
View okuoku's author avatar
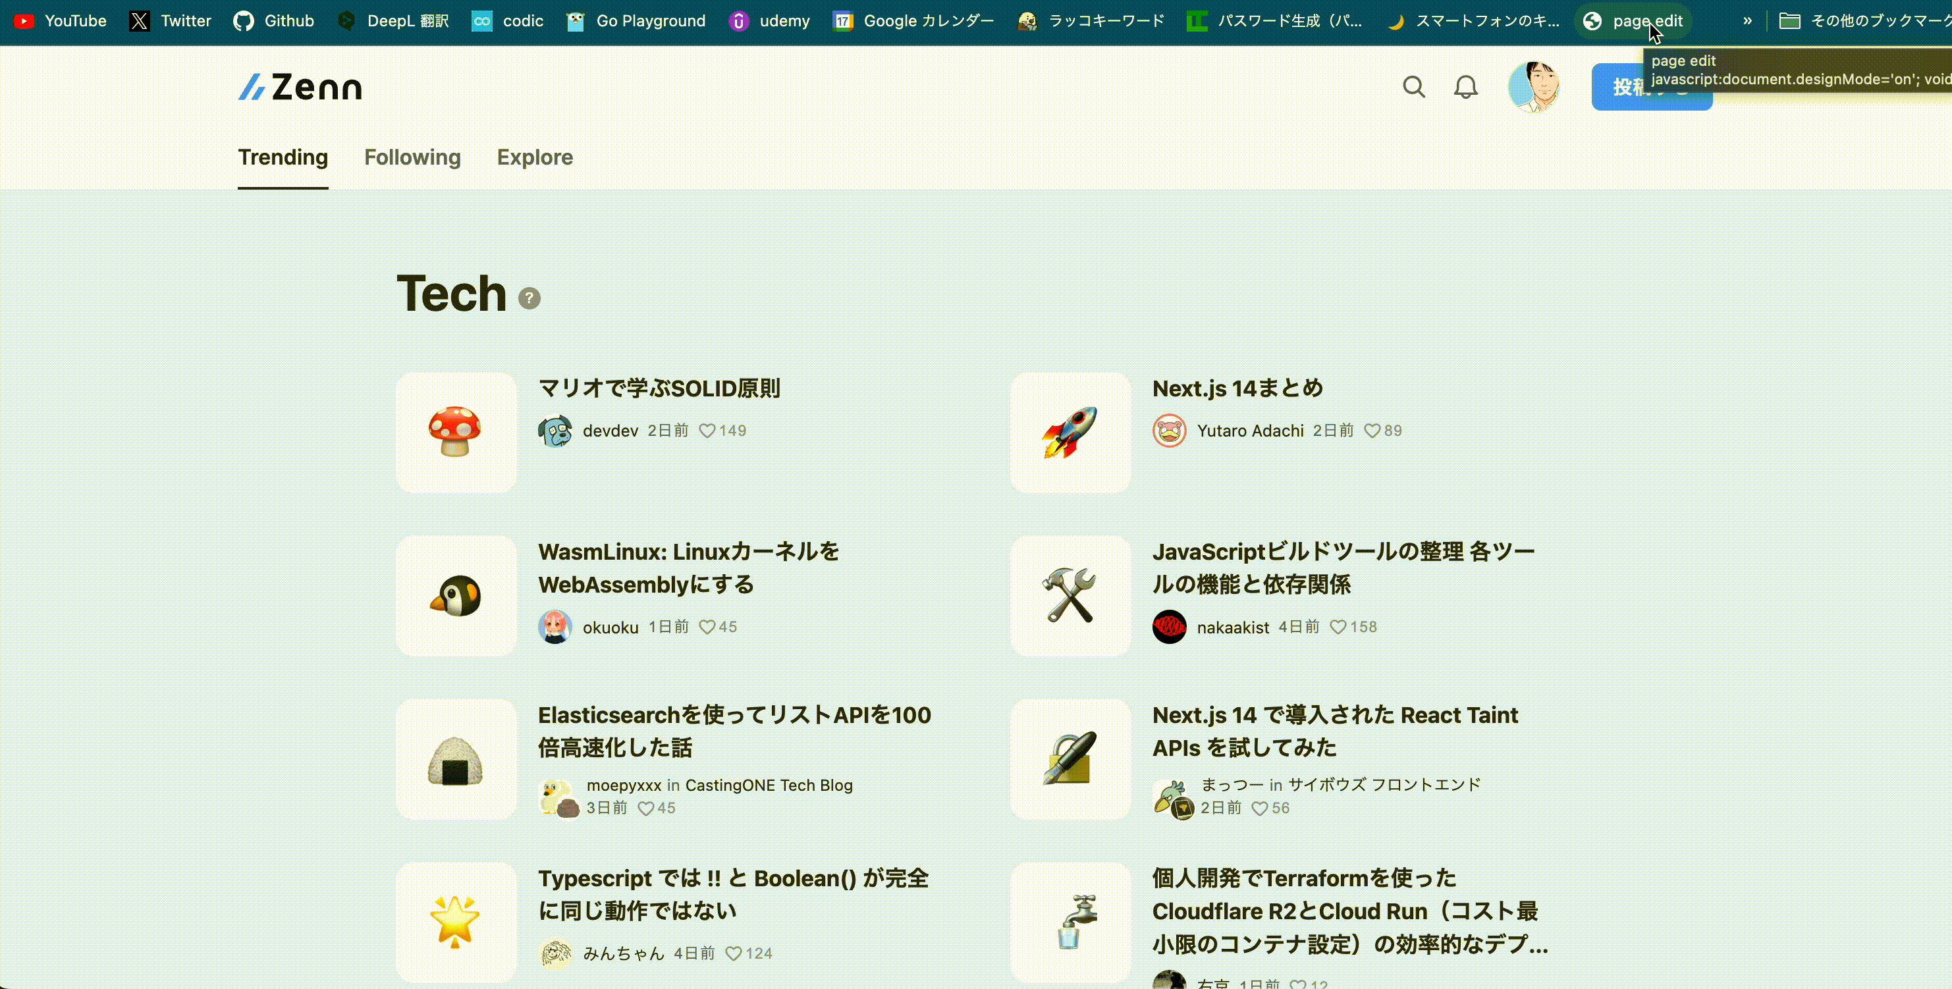[555, 627]
